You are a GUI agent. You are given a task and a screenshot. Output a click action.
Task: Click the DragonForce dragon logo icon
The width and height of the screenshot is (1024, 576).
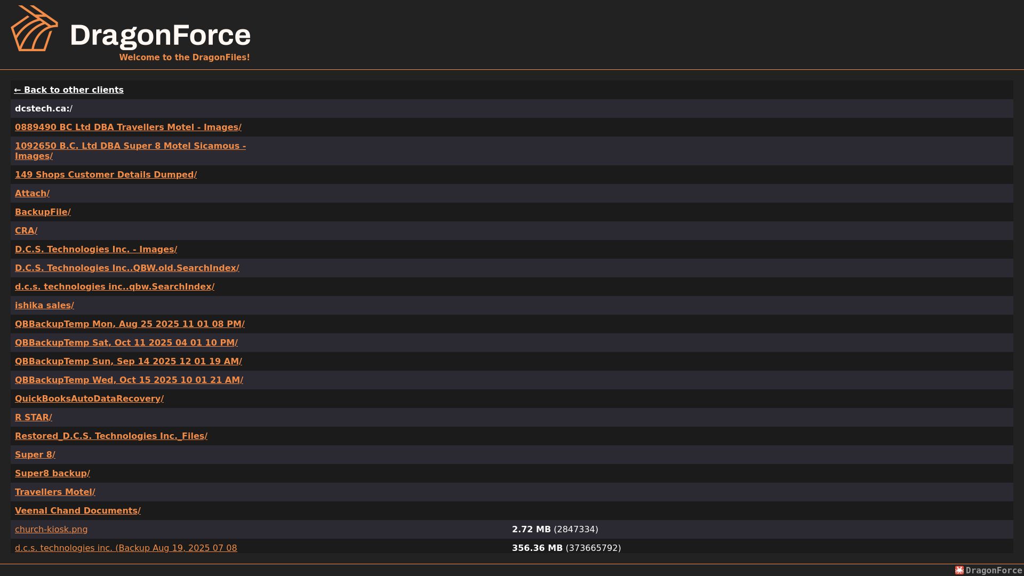35,28
